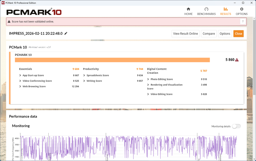
Task: Click the App Start-up value 8 667
Action: (x=76, y=75)
